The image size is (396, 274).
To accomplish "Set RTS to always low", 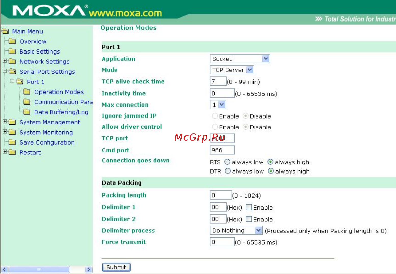I will [x=227, y=162].
